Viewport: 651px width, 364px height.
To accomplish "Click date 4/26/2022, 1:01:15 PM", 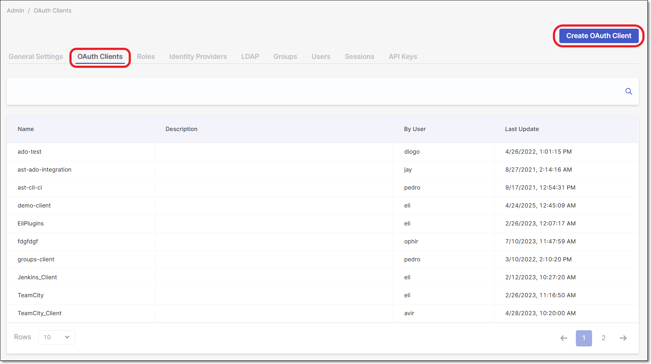I will point(538,152).
